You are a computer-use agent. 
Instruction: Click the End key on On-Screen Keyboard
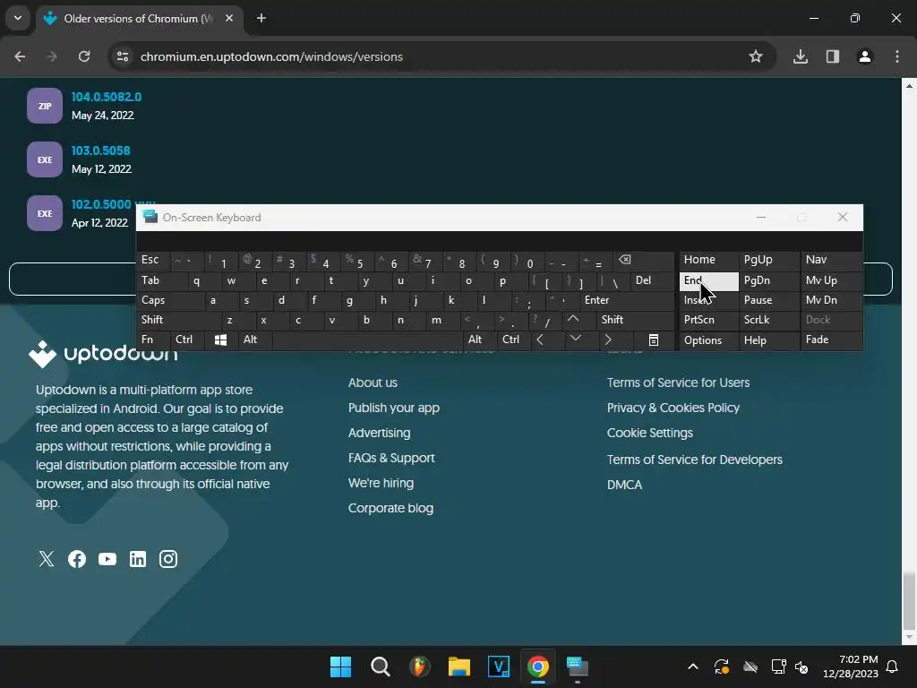[709, 280]
